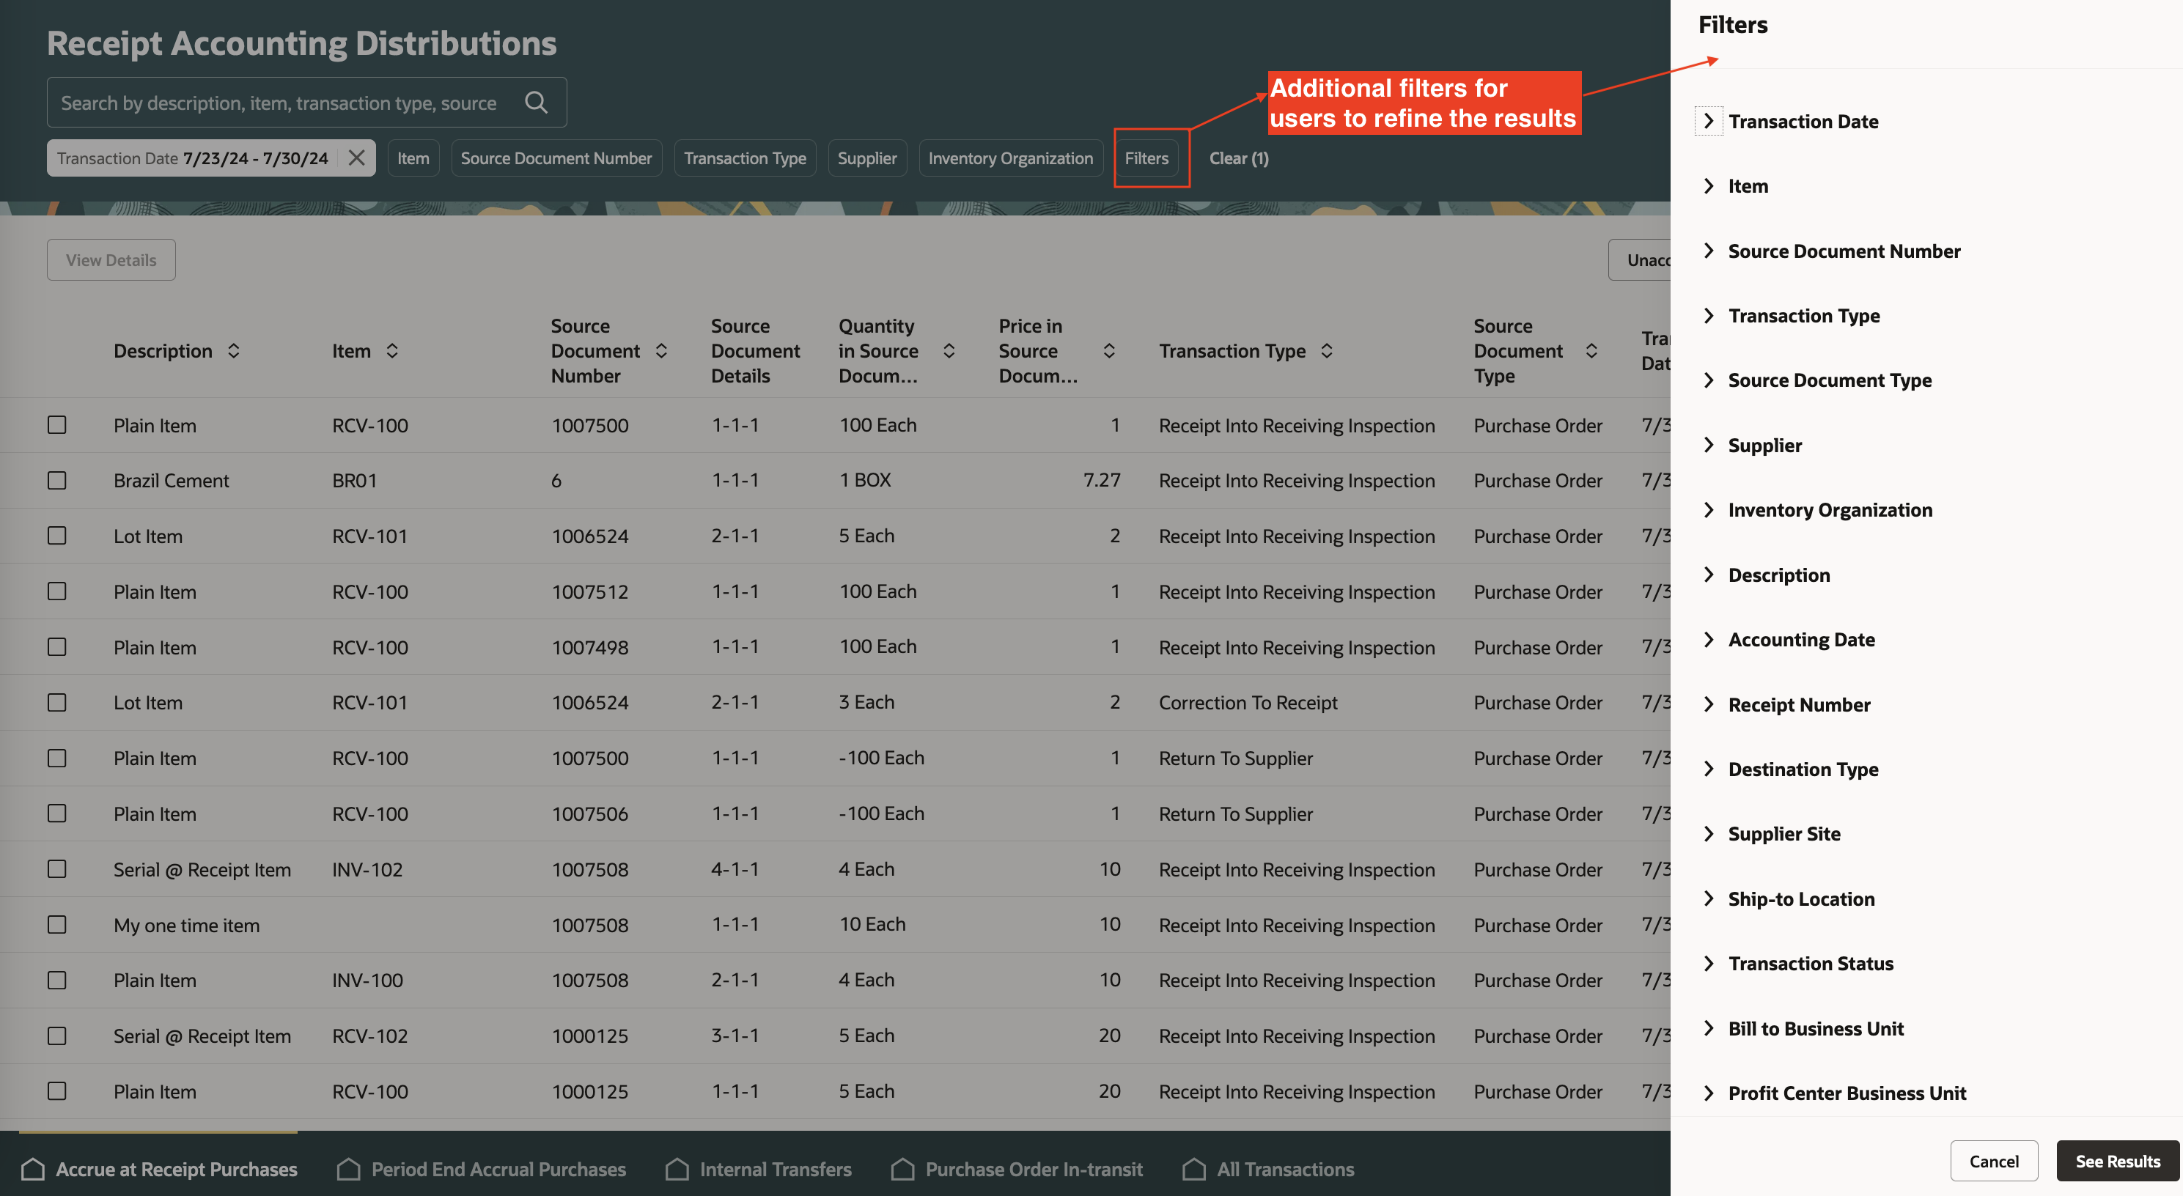Click the Supplier filter chip

(867, 158)
